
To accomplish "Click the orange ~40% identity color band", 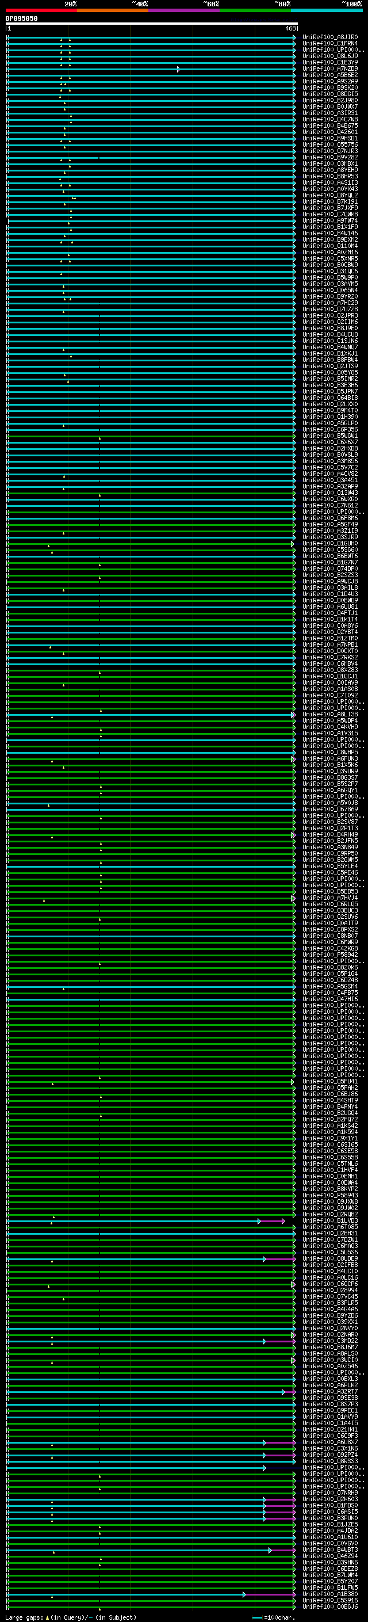I will 113,10.
